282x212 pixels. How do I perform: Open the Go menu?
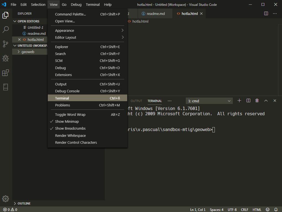[64, 4]
